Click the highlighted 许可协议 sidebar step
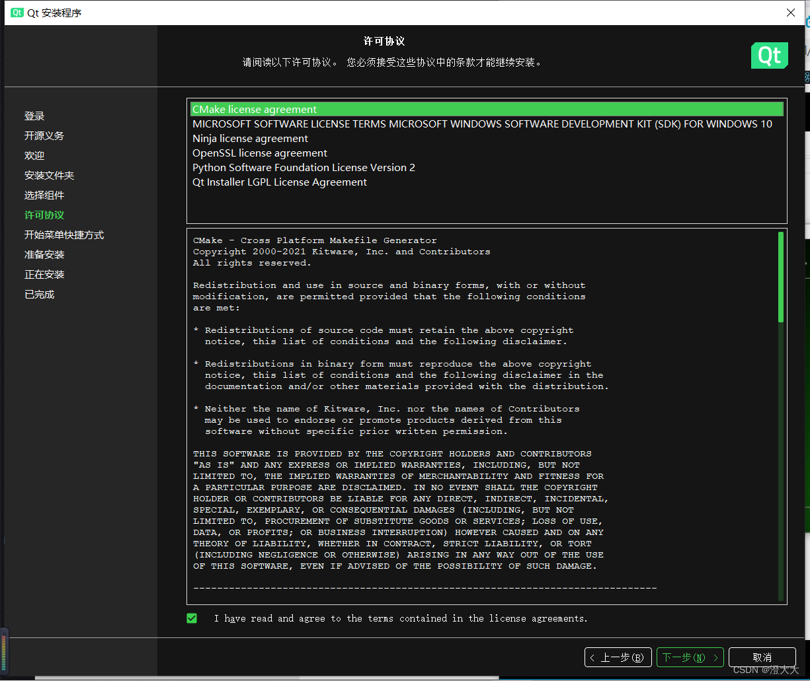 (x=44, y=215)
